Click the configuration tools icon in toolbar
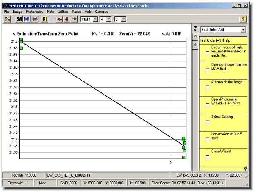The height and width of the screenshot is (192, 254). 7,19
